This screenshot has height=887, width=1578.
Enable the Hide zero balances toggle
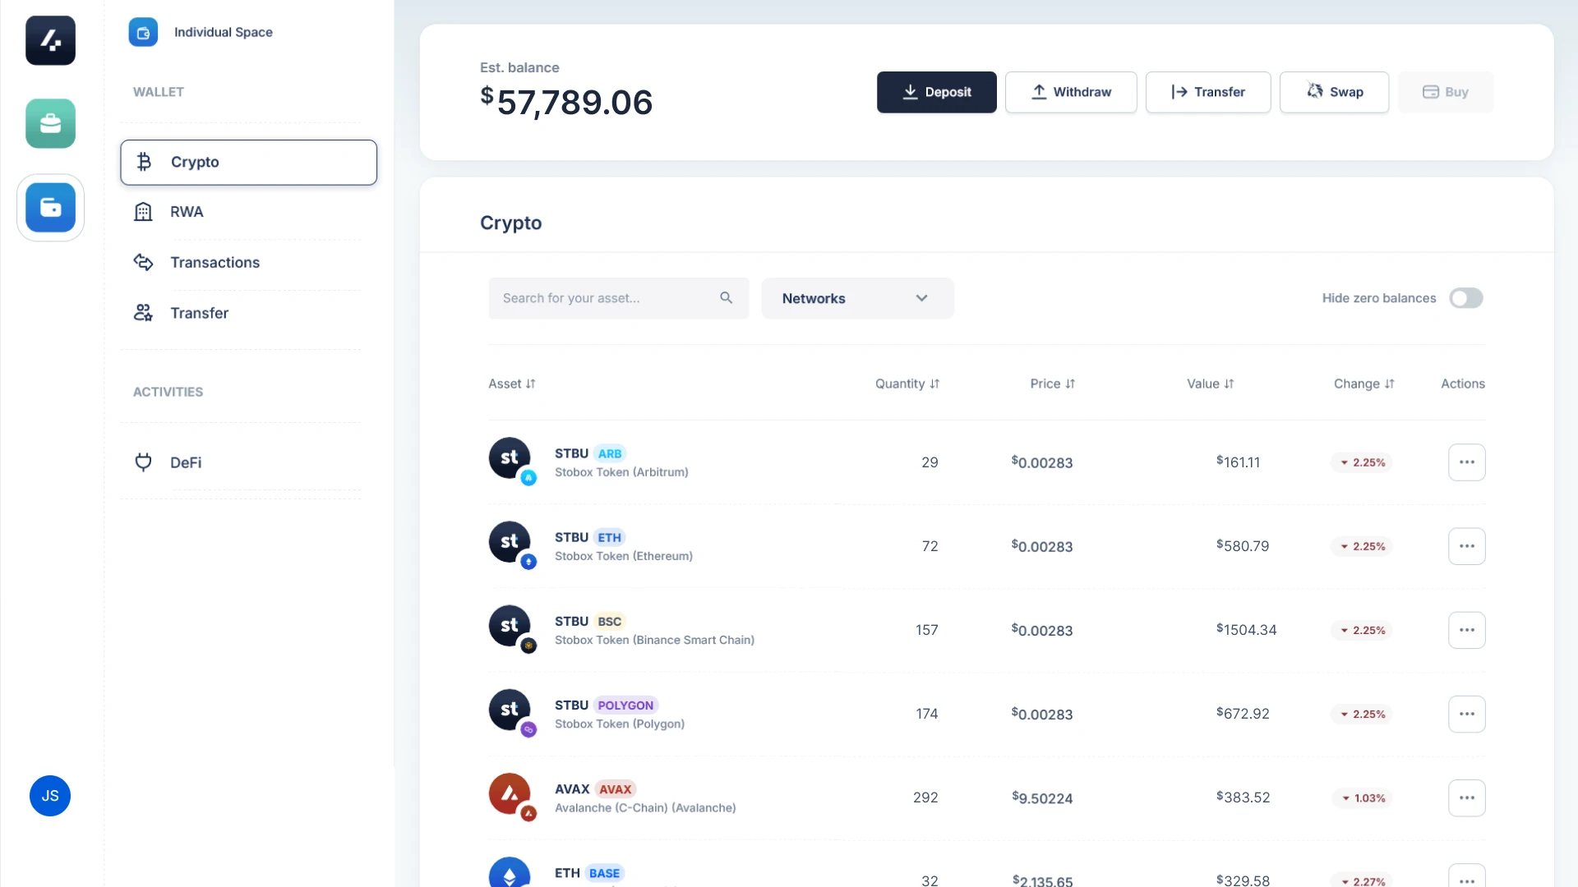(1466, 298)
